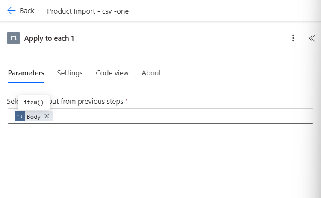Select the Body dynamic content token text
321x198 pixels.
click(x=34, y=116)
